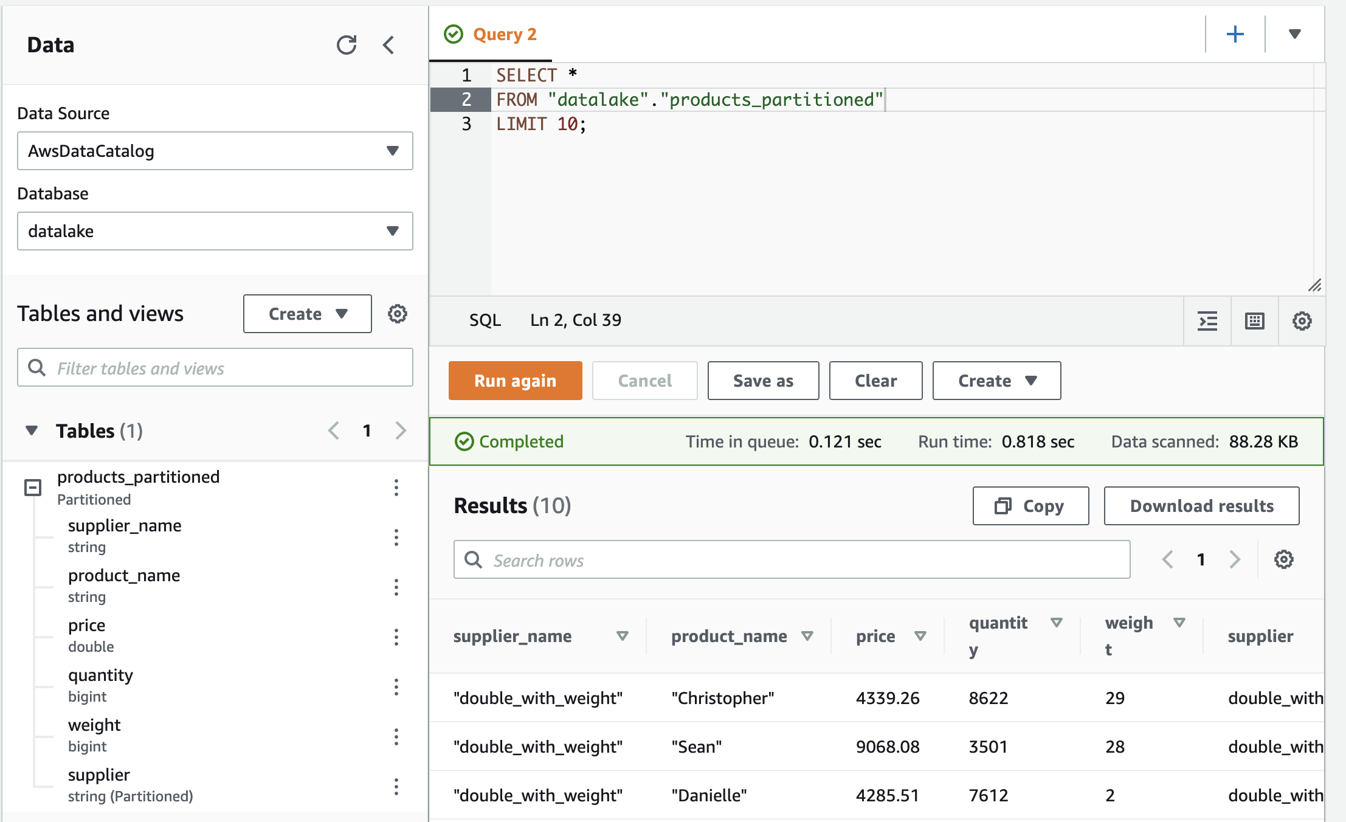The image size is (1346, 822).
Task: Open supplier partition column actions menu
Action: pyautogui.click(x=396, y=787)
